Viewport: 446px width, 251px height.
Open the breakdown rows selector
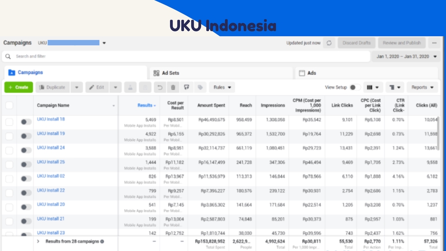pos(395,87)
